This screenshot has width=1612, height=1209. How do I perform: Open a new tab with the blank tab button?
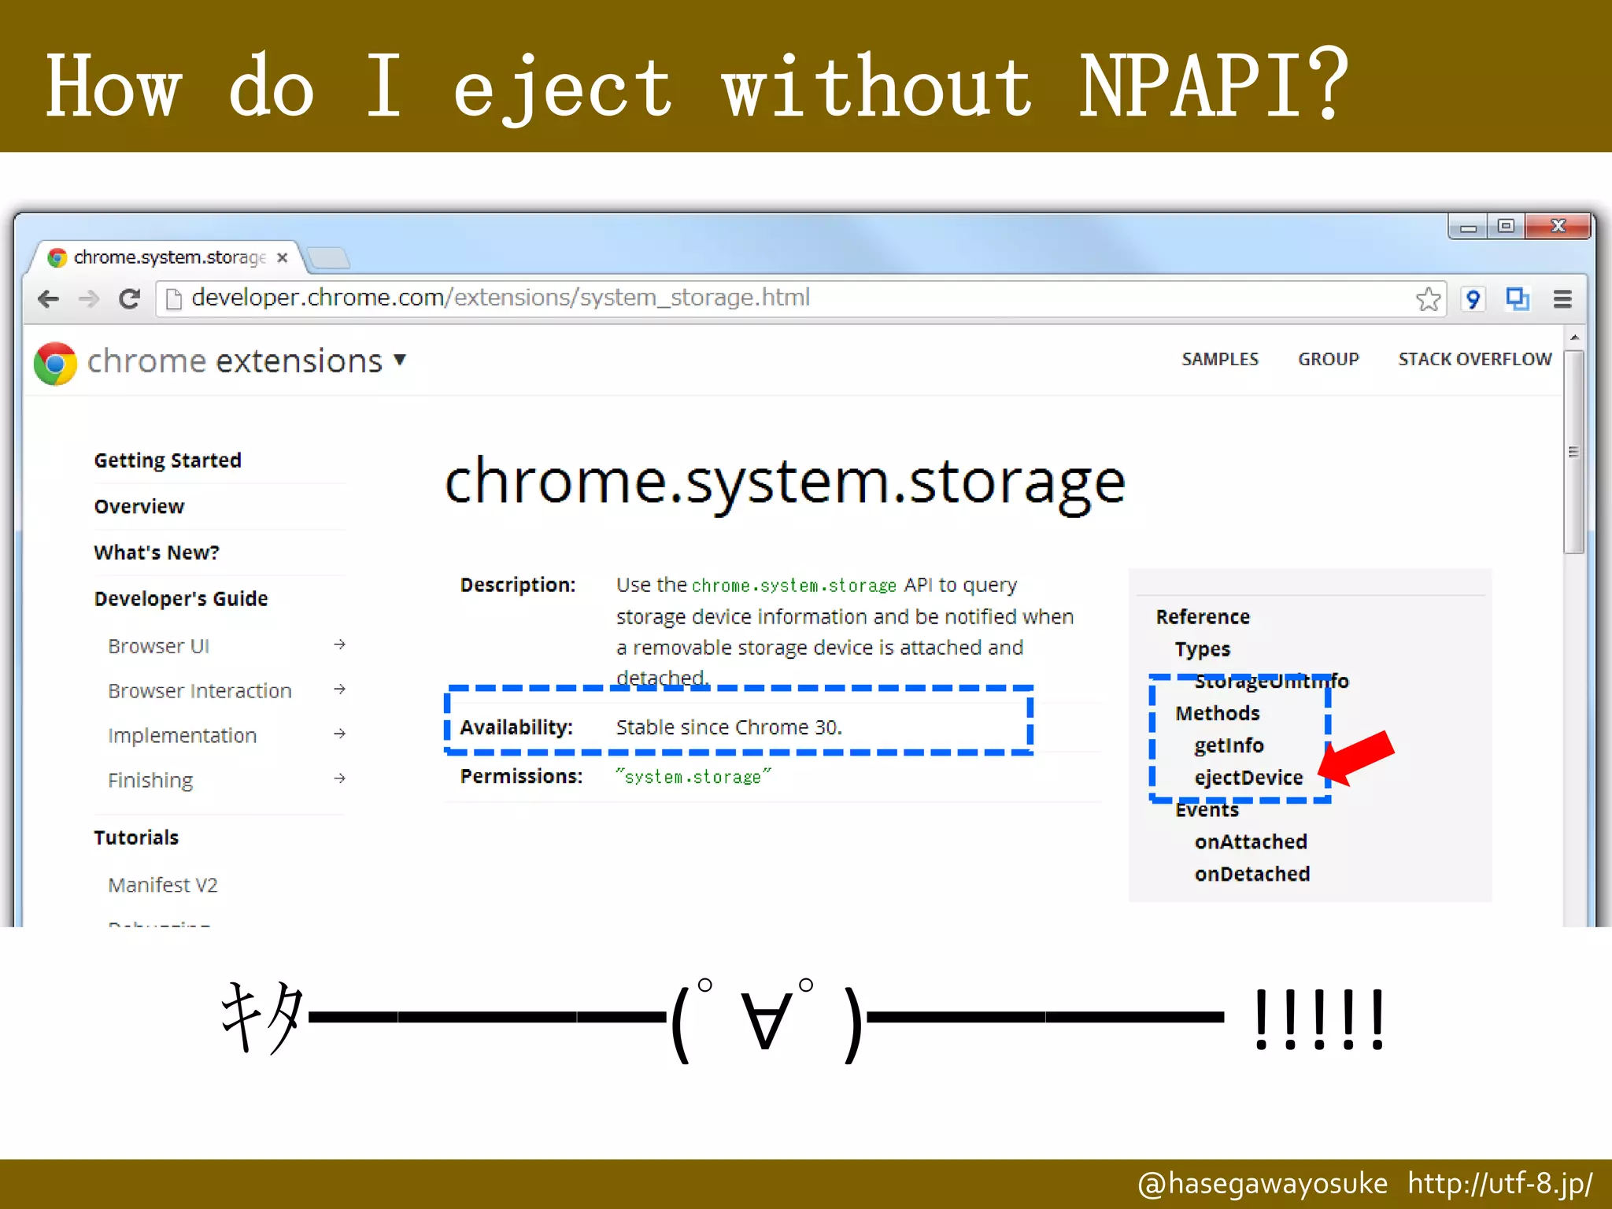[328, 257]
